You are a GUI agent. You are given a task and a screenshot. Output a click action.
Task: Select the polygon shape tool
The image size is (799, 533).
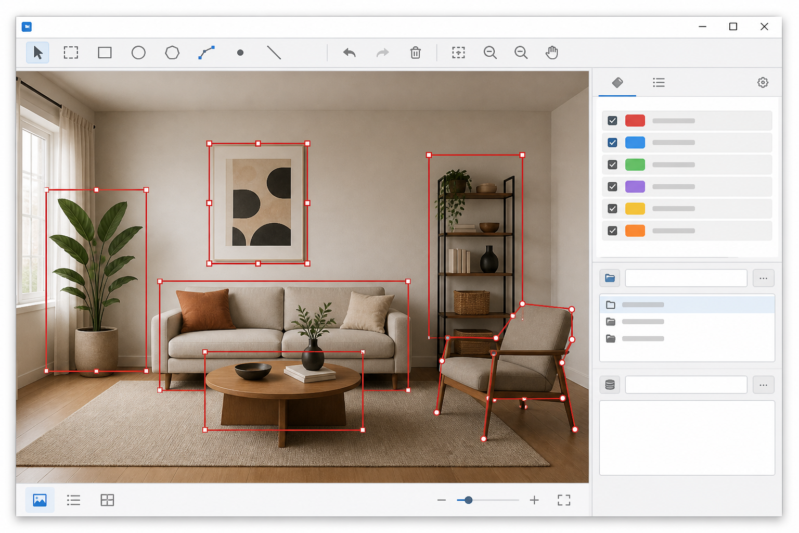(x=172, y=53)
